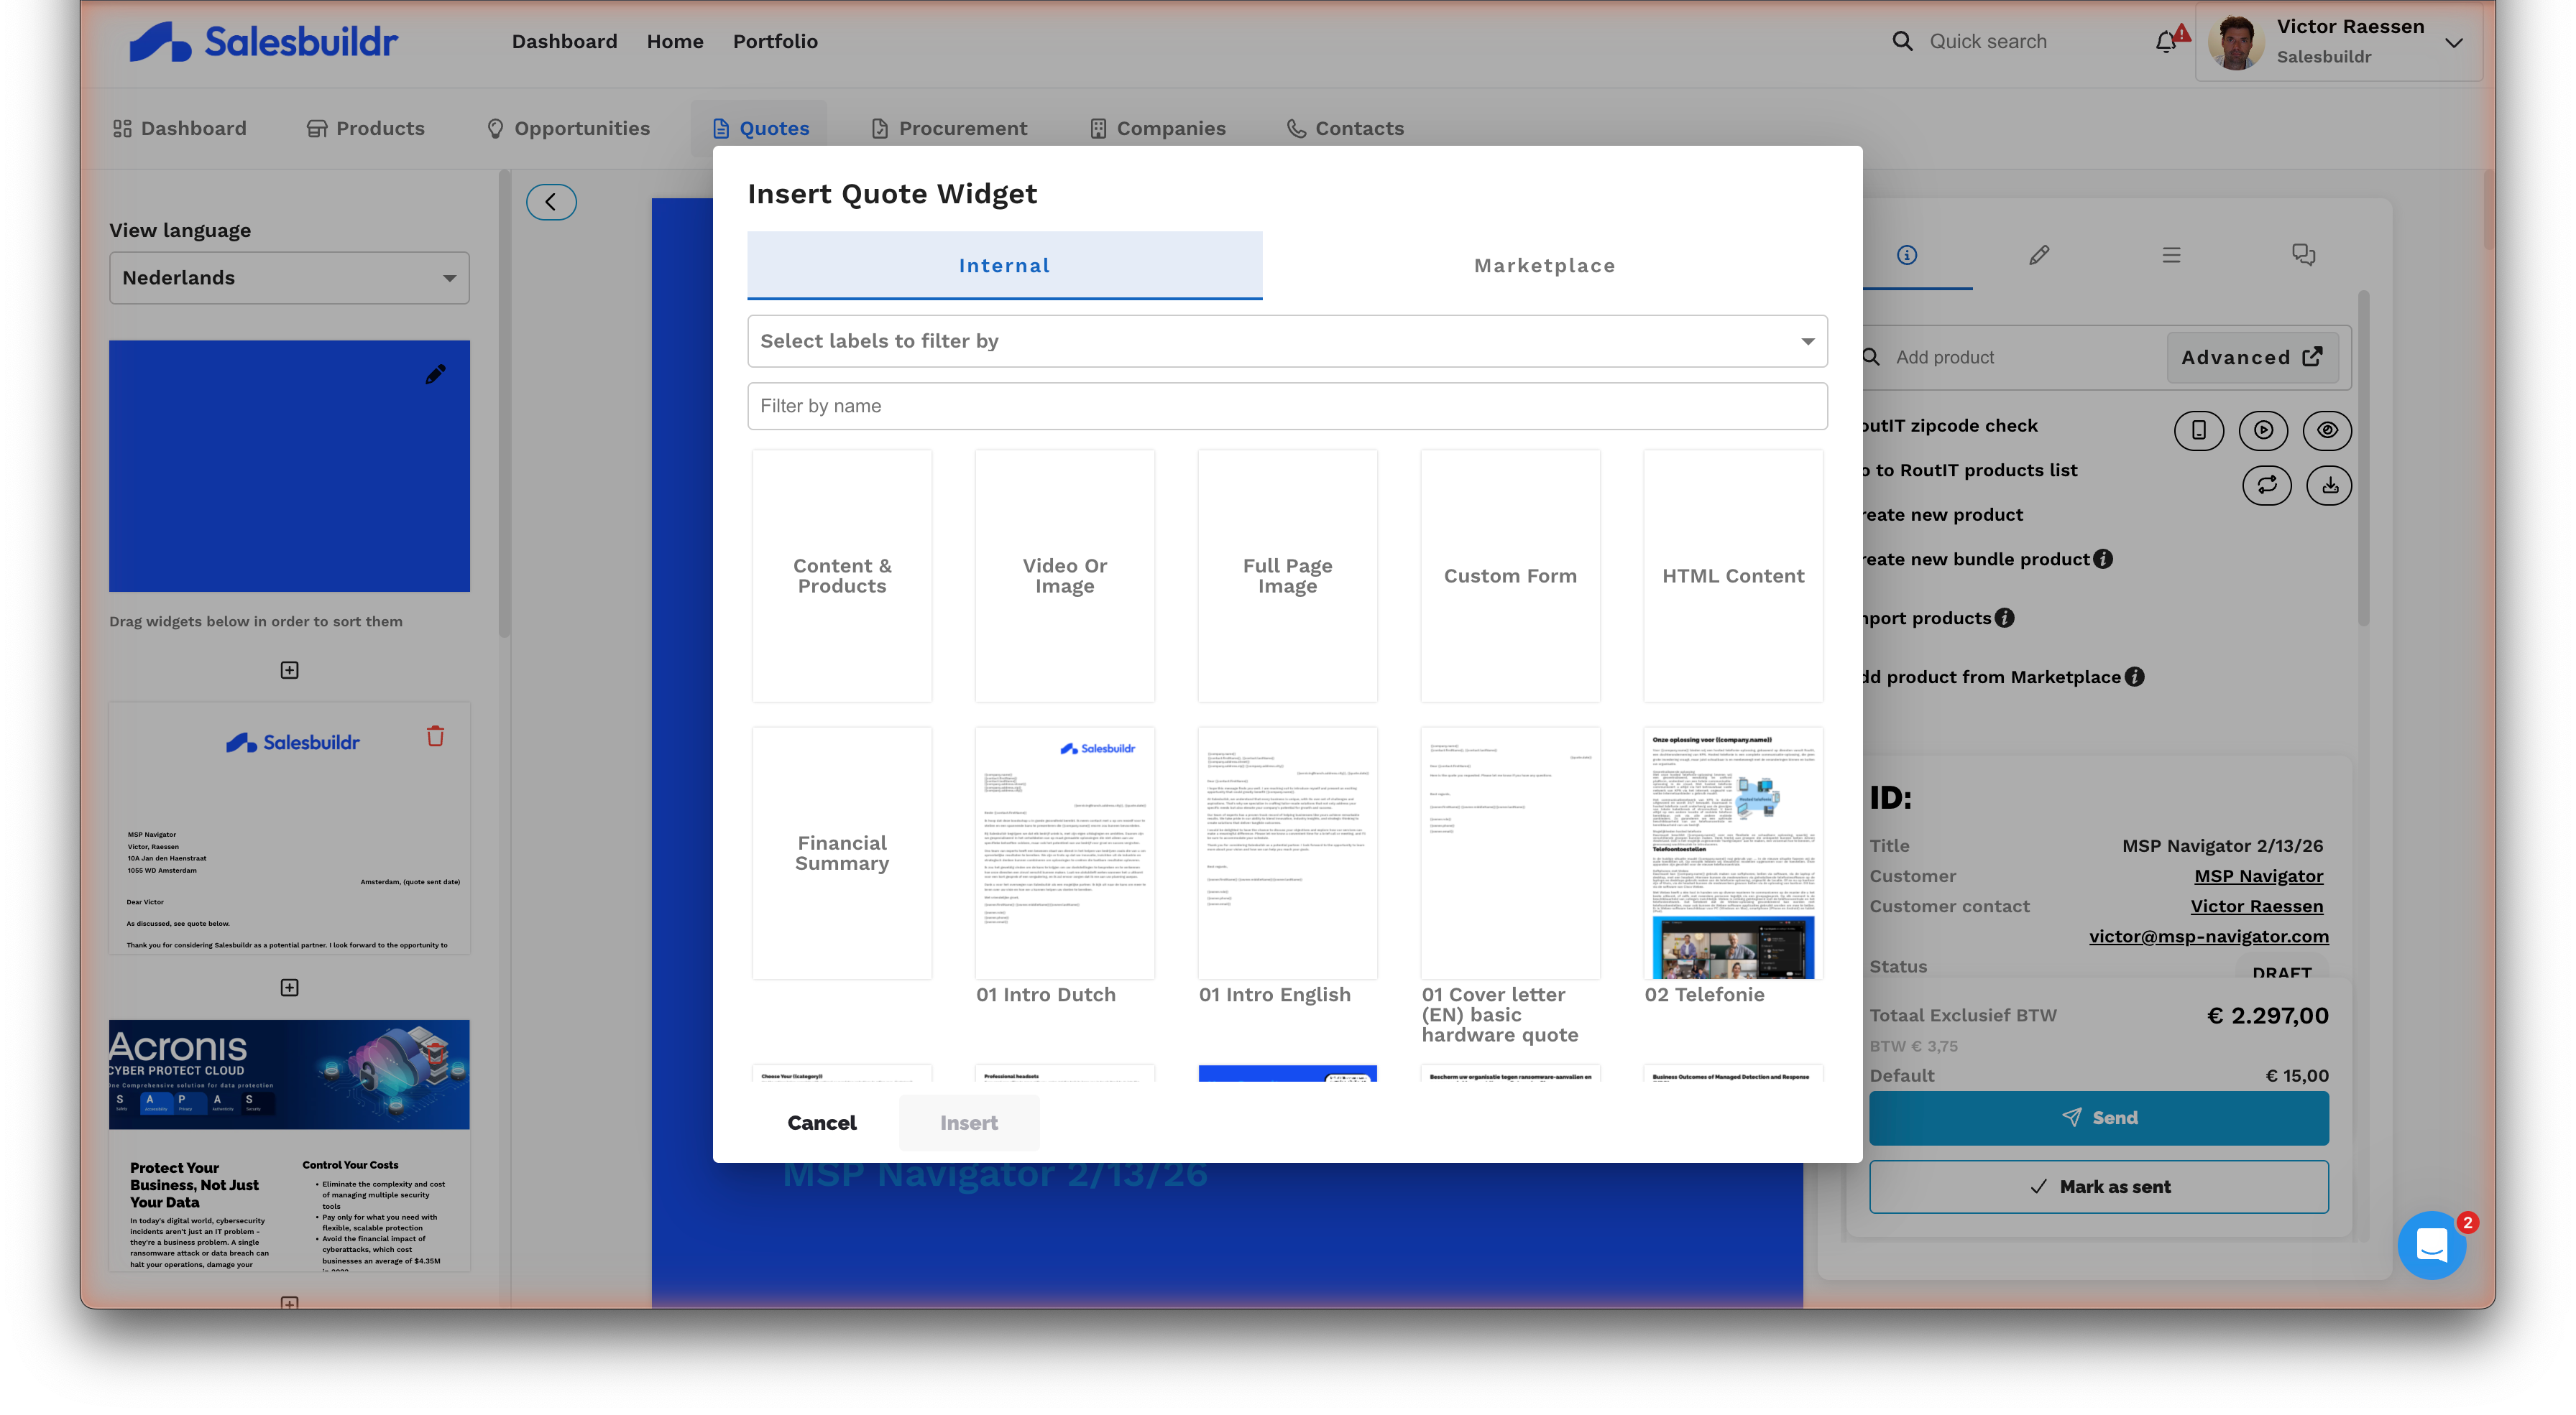Open Portfolio in the top menu
Screen dimensions: 2576x1415
tap(775, 41)
